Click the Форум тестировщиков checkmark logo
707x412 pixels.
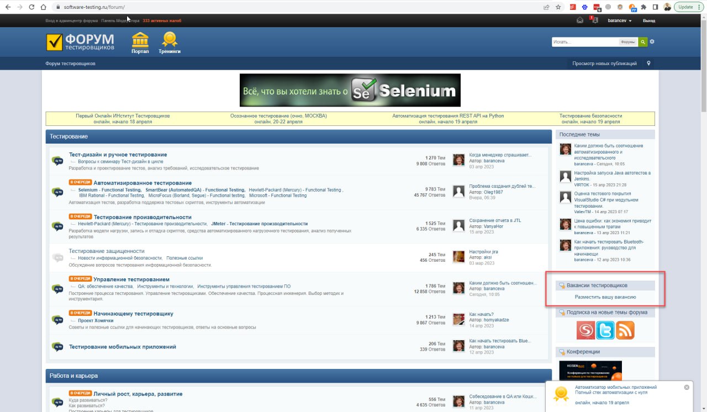coord(80,43)
